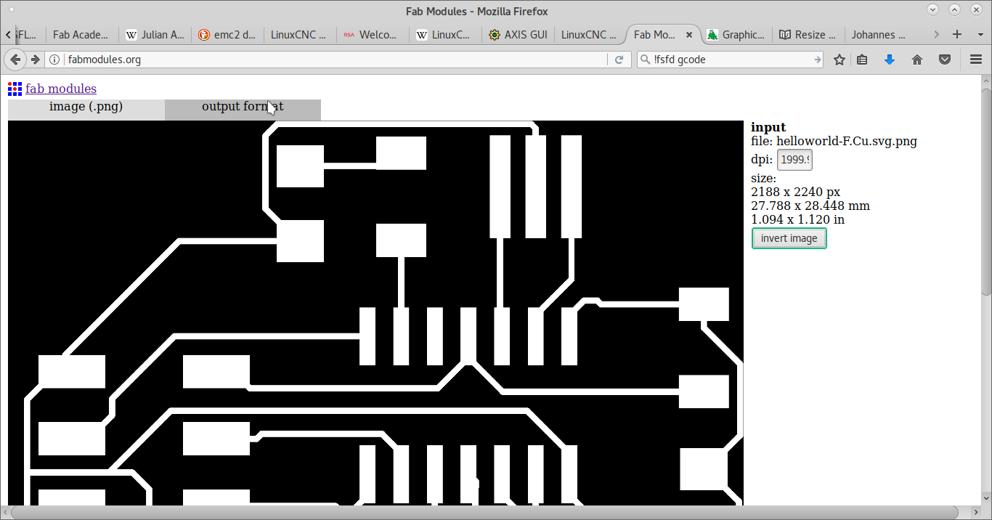
Task: Click the 27.788 x 28.448 mm text
Action: tap(810, 206)
